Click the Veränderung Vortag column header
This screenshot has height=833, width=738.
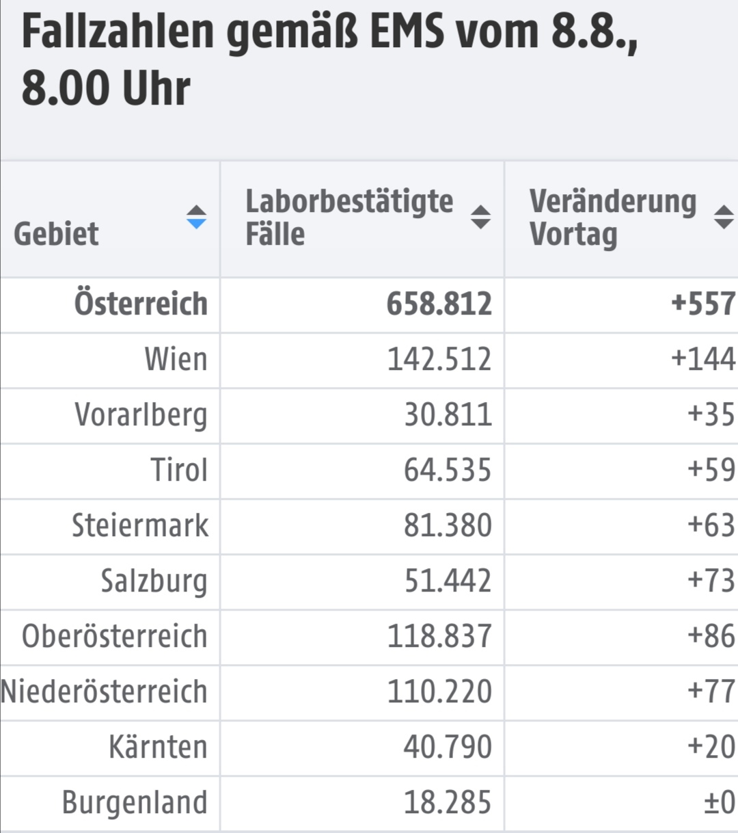point(622,220)
